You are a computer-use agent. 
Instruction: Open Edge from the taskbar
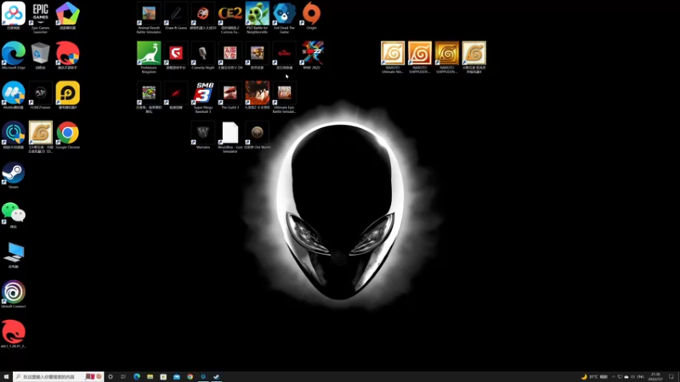click(x=137, y=377)
